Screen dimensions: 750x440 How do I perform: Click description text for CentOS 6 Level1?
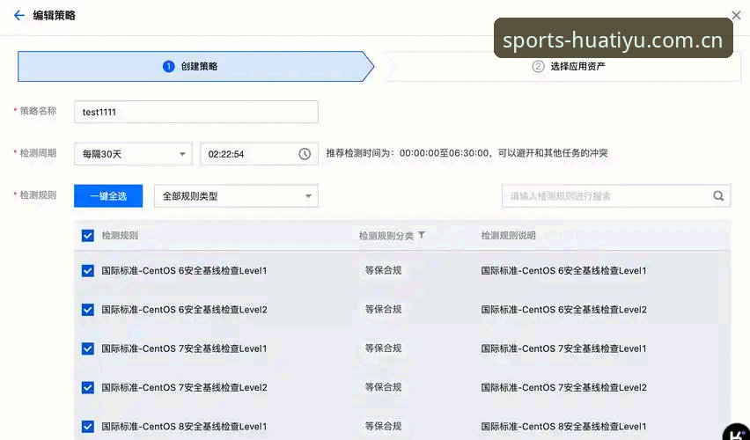[x=563, y=271]
